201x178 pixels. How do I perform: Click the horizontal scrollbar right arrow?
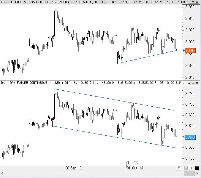pos(197,174)
